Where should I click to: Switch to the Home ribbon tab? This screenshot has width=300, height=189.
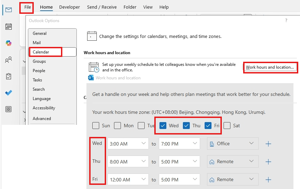click(x=46, y=7)
